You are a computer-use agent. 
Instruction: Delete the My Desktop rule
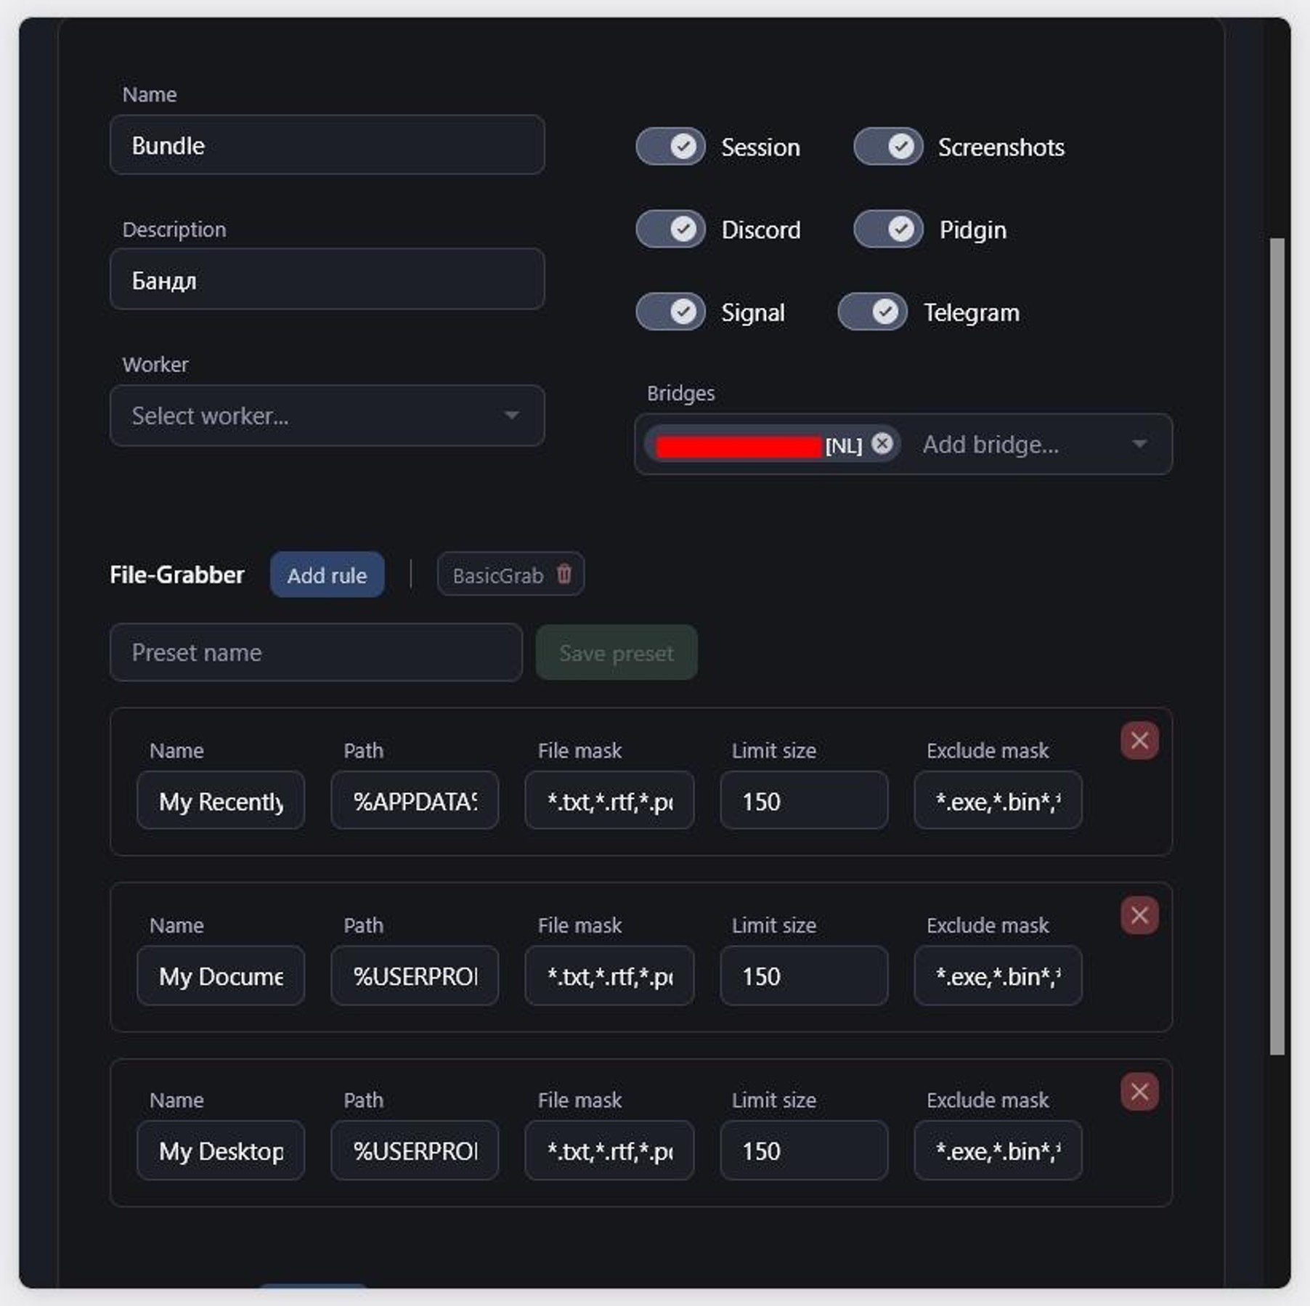pos(1139,1092)
